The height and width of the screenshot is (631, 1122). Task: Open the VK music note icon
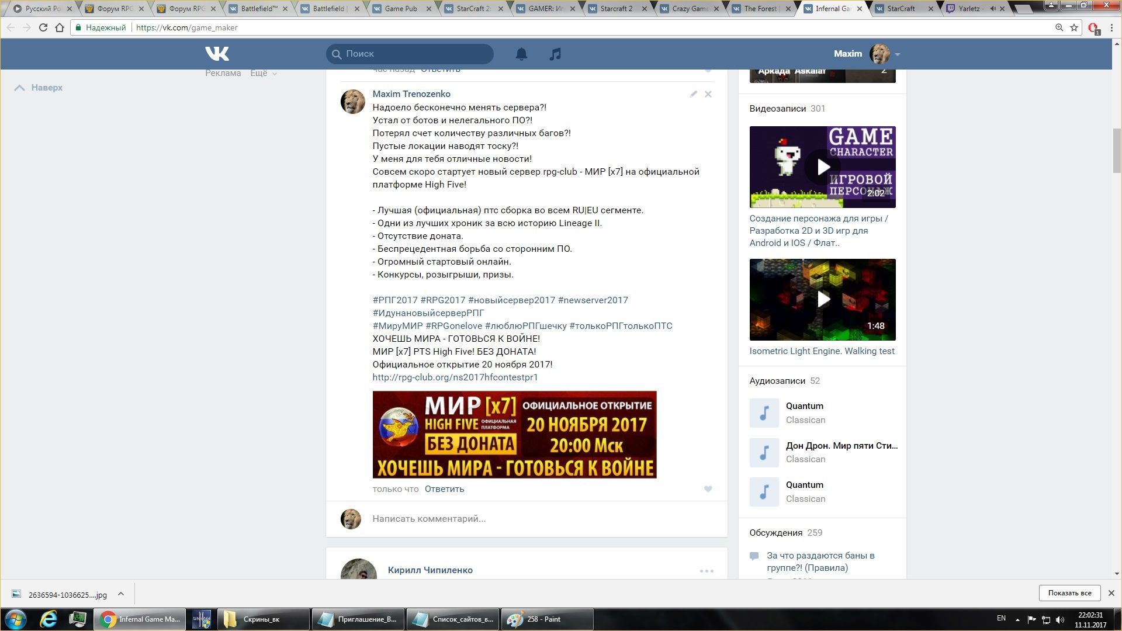[555, 54]
